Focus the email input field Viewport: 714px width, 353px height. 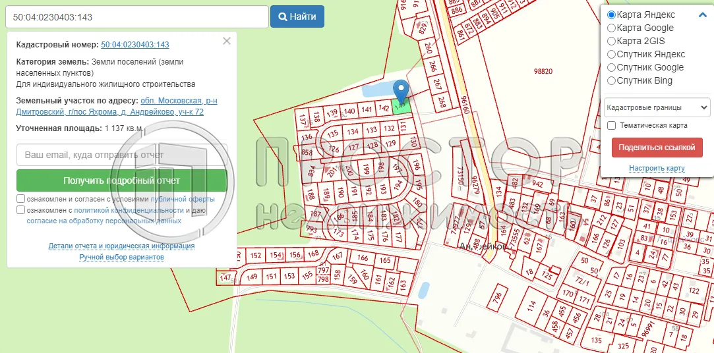tap(121, 155)
